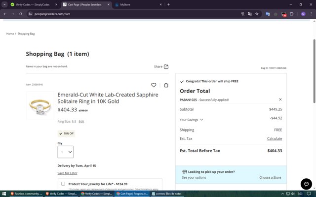316x197 pixels.
Task: Click the taskbar clock
Action: 300,194
